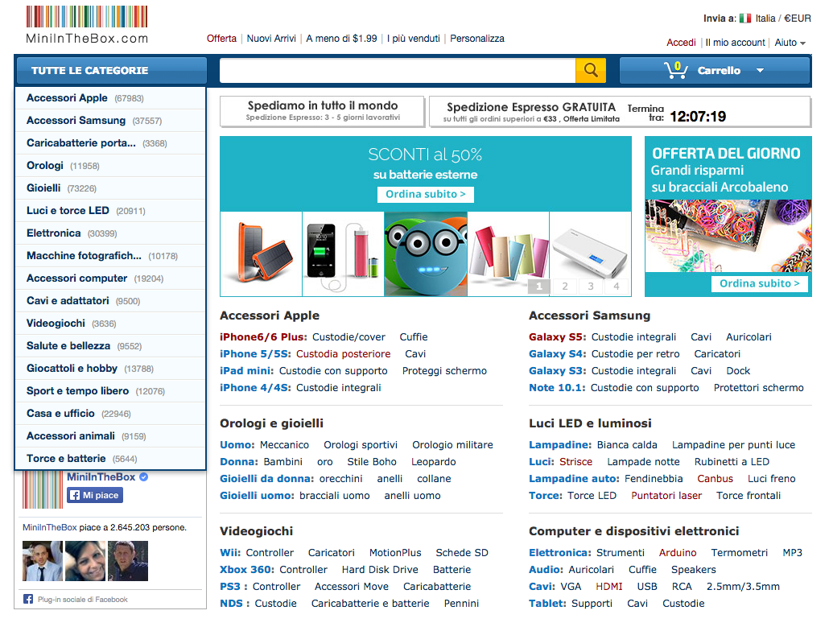
Task: Open the Orologi sidebar category
Action: click(110, 166)
